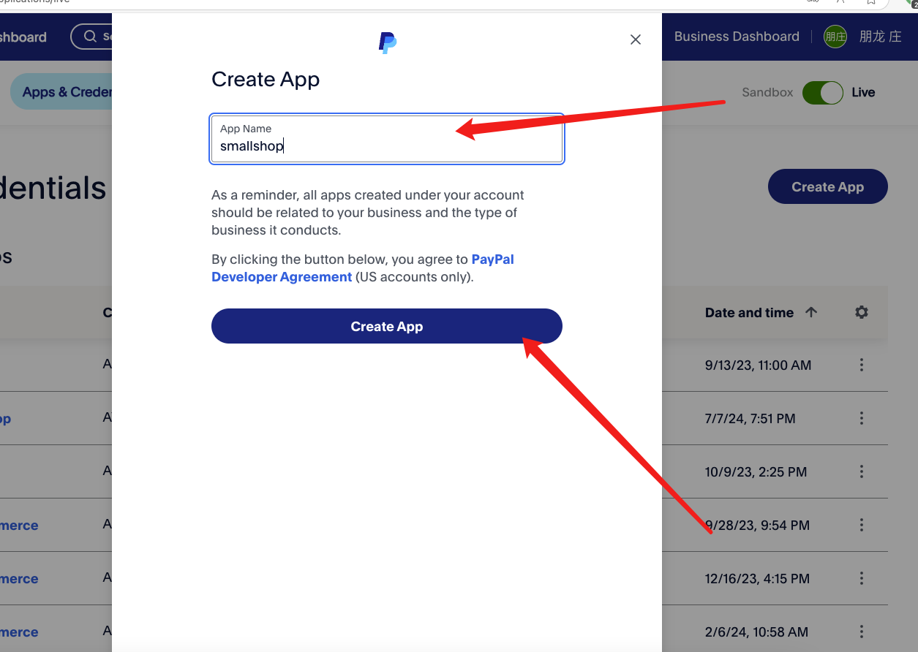Open options menu for 7/7/24 app
The image size is (918, 652).
pyautogui.click(x=862, y=418)
